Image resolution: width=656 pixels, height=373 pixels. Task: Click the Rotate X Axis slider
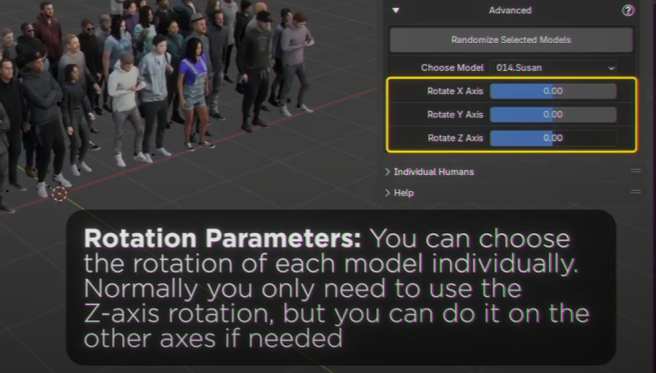(x=553, y=91)
